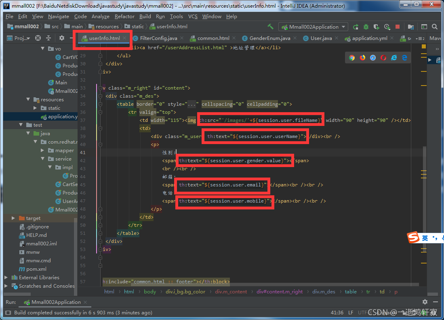Switch to the FilterConfig.java tab
This screenshot has height=320, width=444.
pyautogui.click(x=158, y=38)
